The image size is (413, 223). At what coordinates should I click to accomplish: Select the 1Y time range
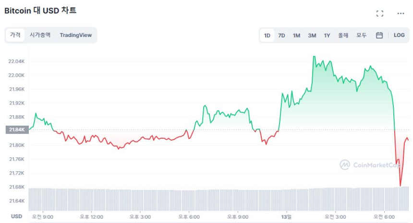point(327,35)
